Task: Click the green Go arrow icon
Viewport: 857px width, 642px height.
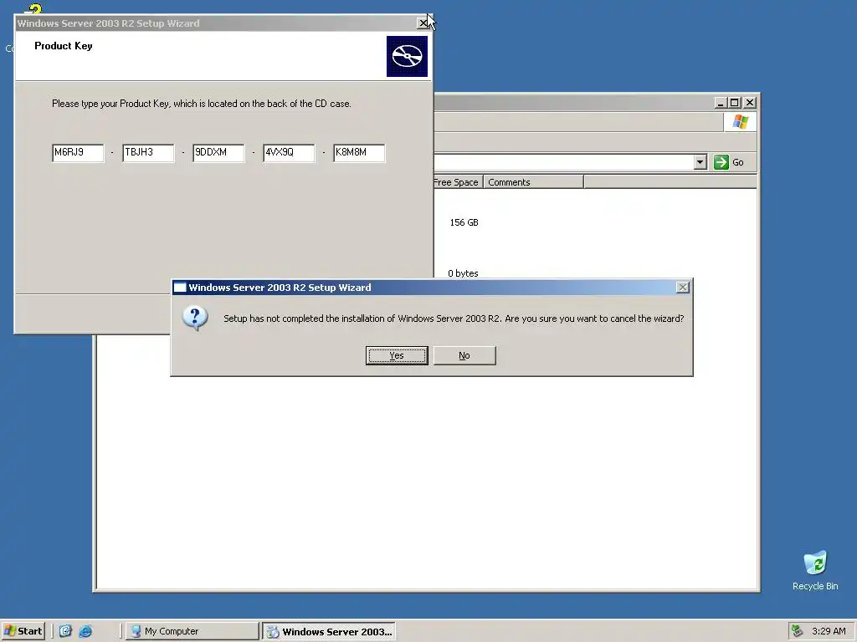Action: coord(721,162)
